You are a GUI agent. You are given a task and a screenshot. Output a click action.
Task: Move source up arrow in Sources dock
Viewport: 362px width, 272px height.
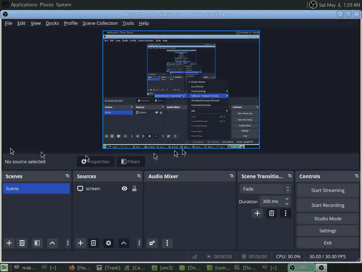pos(124,243)
